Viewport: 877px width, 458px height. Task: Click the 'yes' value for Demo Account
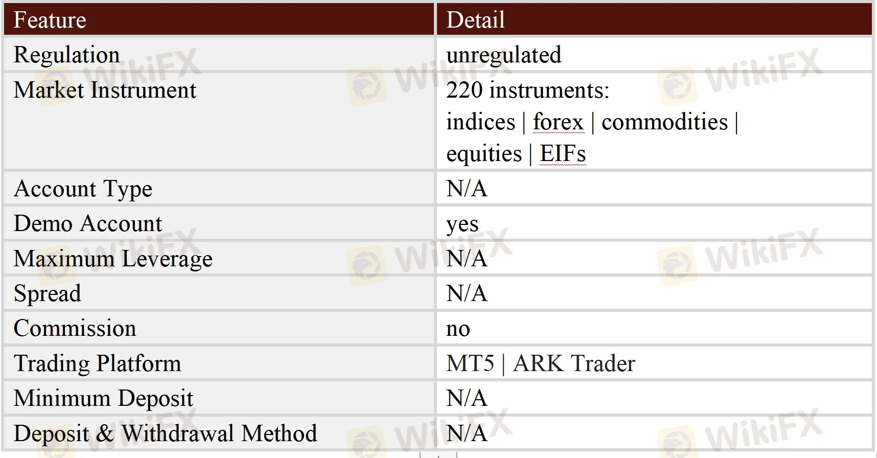[x=462, y=224]
